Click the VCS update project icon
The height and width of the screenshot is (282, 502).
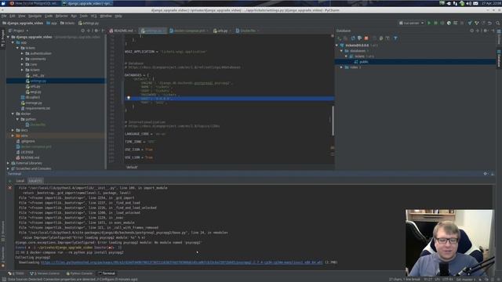coord(470,23)
